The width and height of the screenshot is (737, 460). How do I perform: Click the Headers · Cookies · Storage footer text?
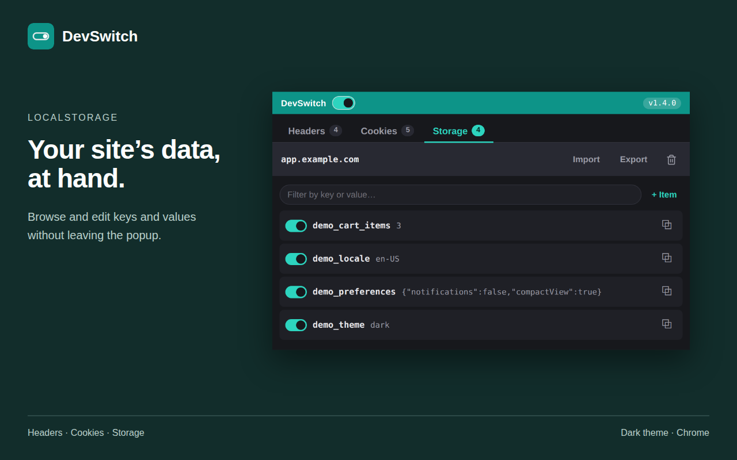(86, 432)
